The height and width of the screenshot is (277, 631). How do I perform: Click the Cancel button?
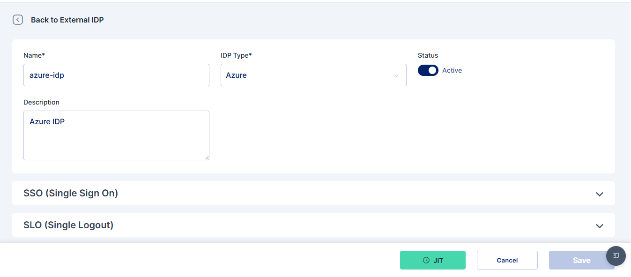507,260
